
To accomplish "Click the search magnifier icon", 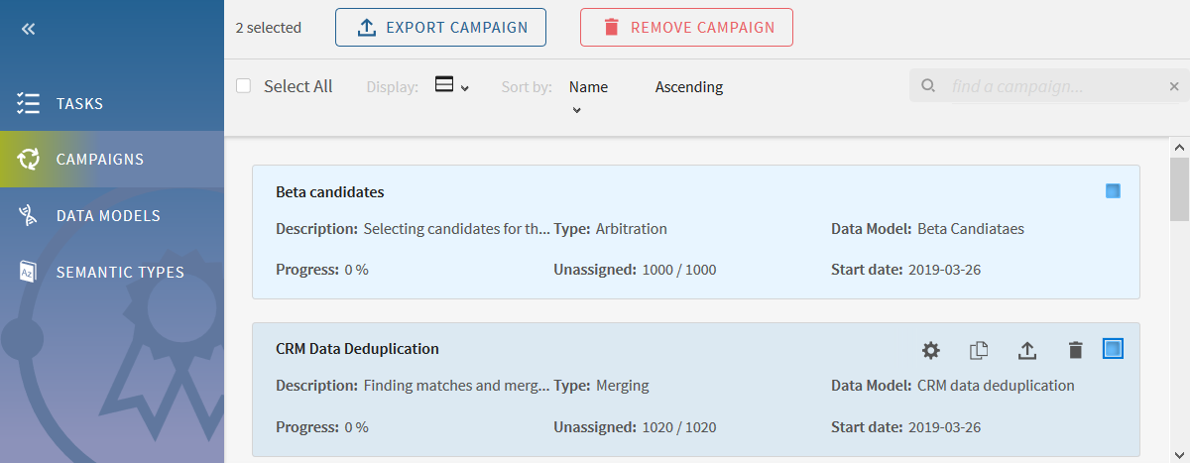I will tap(928, 86).
